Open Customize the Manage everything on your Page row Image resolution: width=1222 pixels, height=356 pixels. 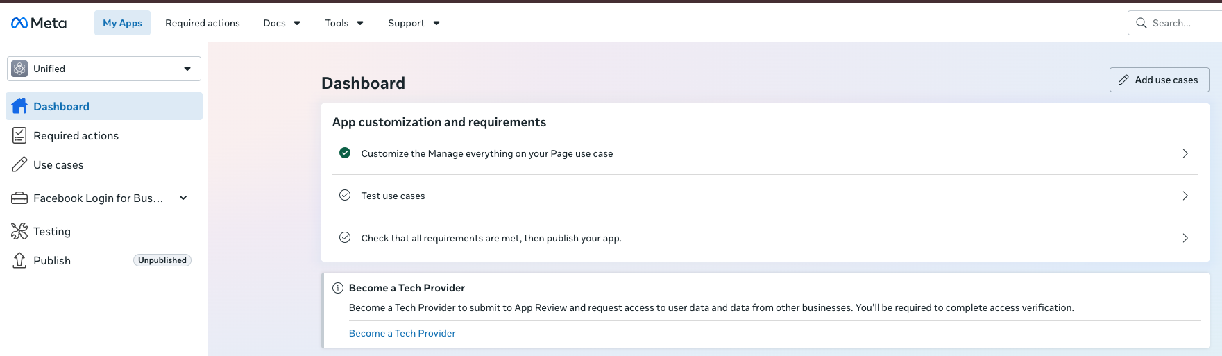pos(765,153)
